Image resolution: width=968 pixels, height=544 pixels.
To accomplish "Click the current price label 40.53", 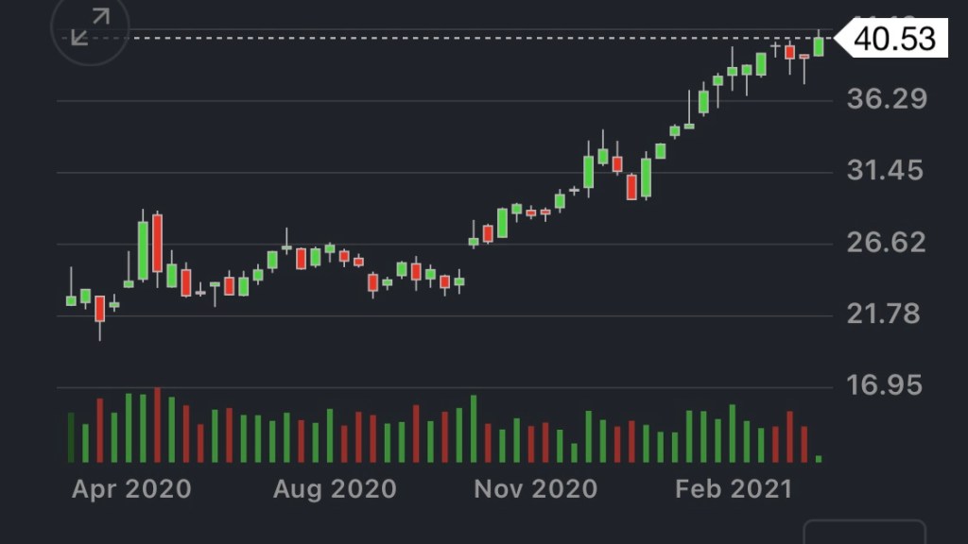I will [894, 39].
